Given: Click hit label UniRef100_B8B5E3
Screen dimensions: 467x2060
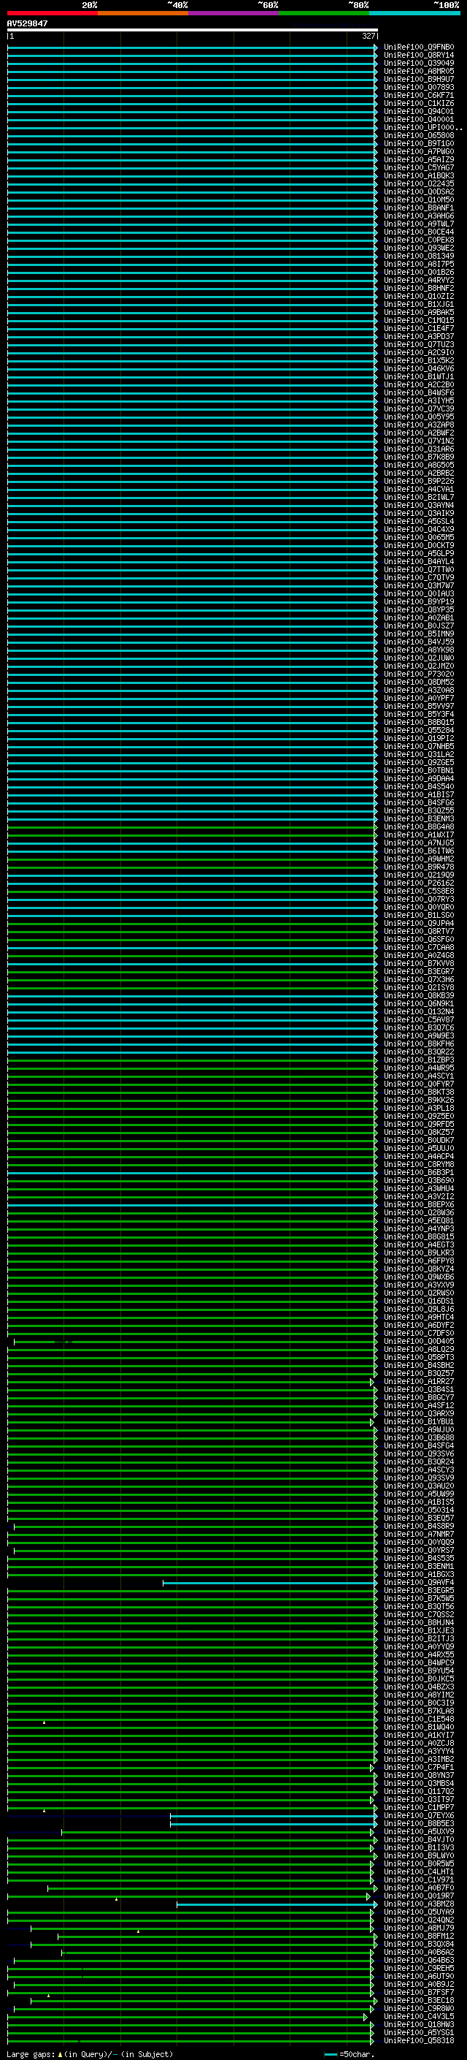Looking at the screenshot, I should [419, 1823].
